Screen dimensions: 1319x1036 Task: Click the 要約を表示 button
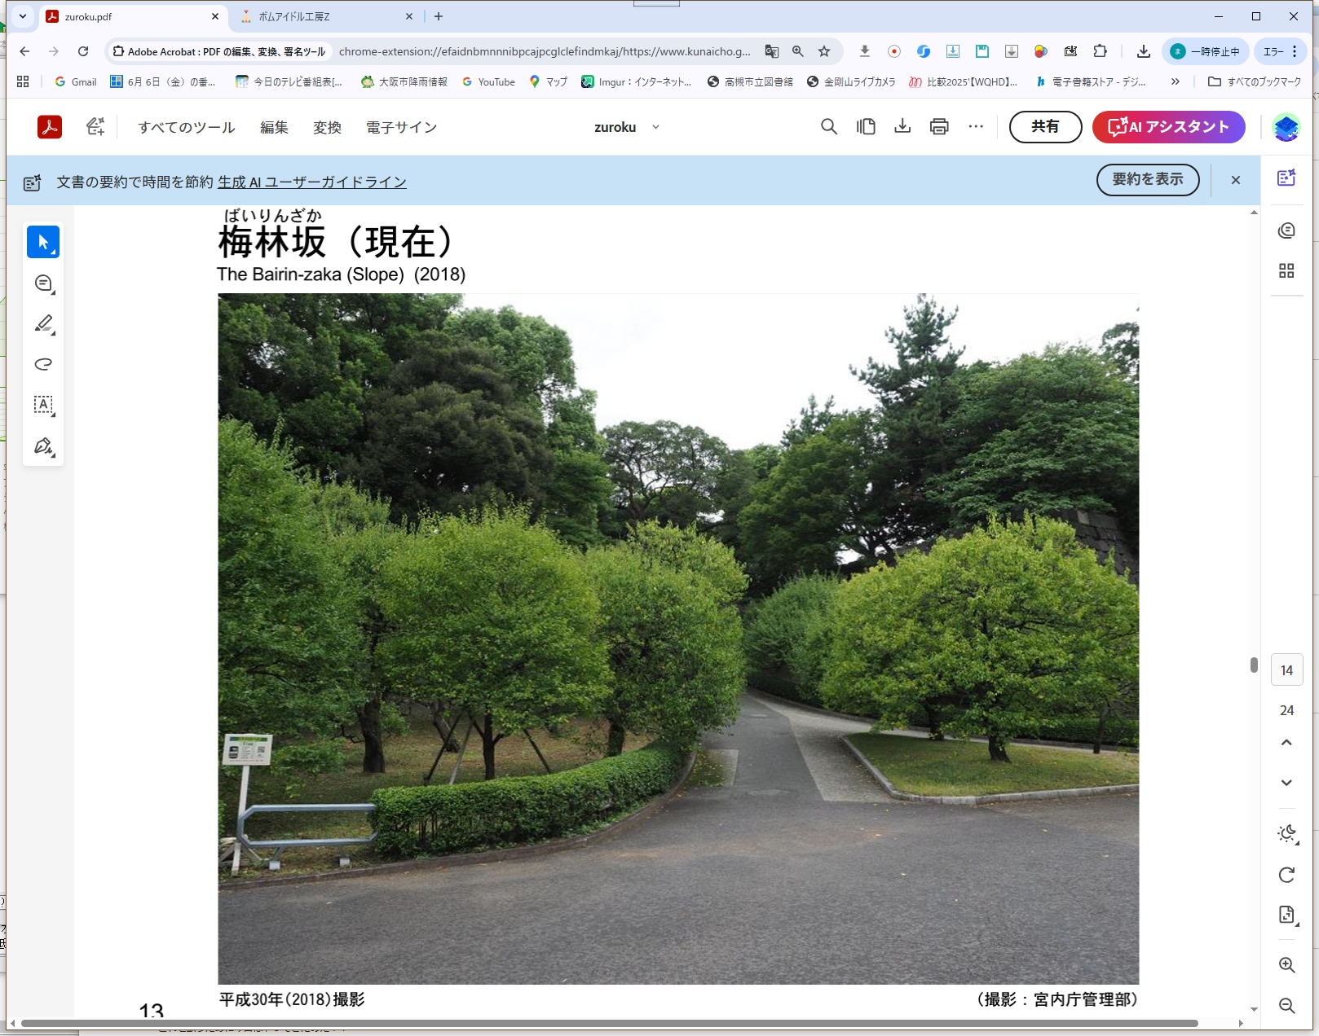(1147, 179)
